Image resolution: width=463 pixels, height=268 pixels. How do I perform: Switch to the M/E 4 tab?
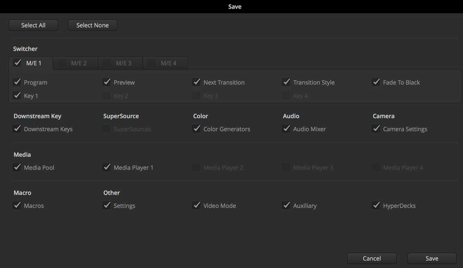click(165, 63)
